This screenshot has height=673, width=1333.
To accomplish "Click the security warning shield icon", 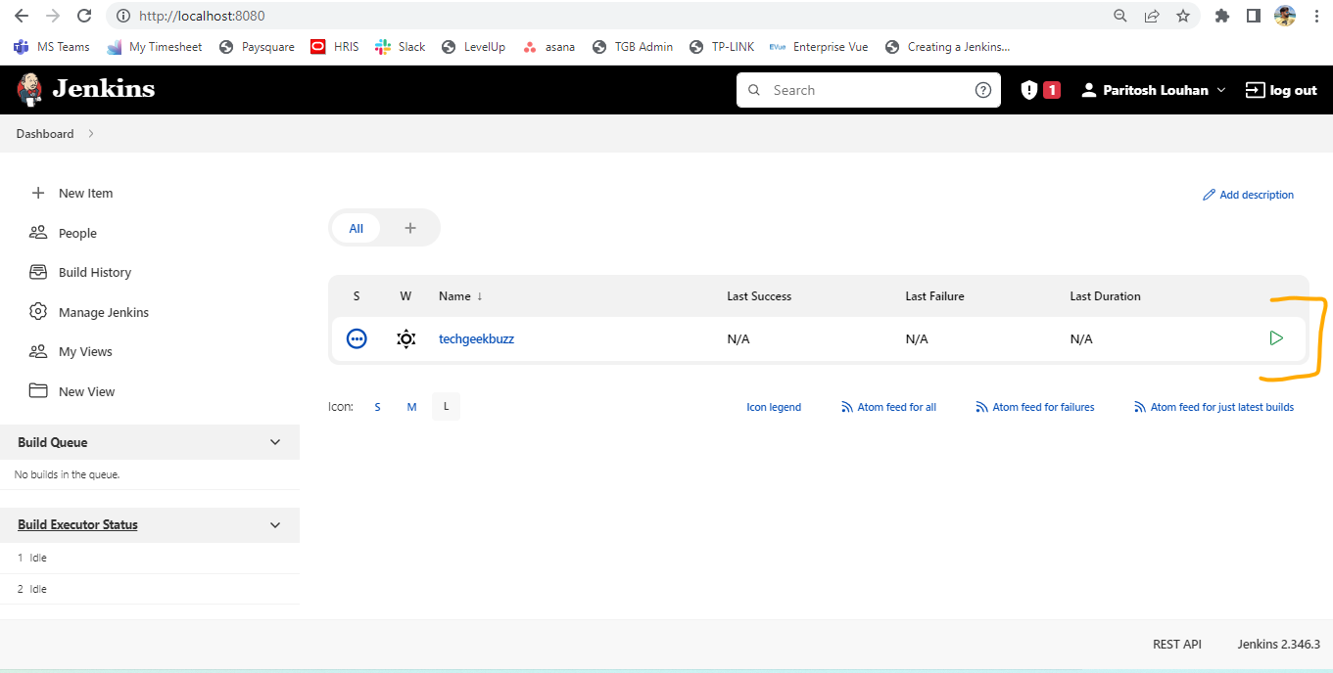I will click(1028, 90).
